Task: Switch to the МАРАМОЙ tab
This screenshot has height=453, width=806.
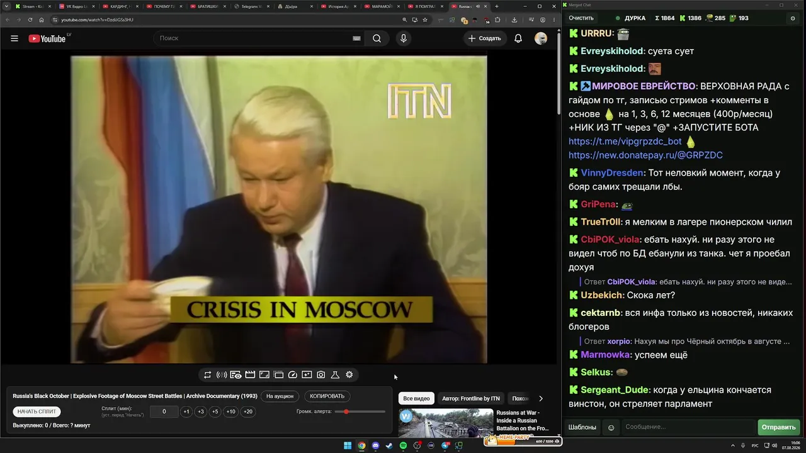Action: (383, 6)
